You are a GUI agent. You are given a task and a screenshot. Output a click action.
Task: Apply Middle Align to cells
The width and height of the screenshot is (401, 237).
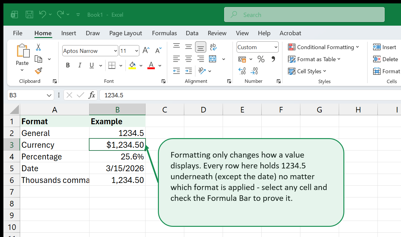click(x=189, y=47)
